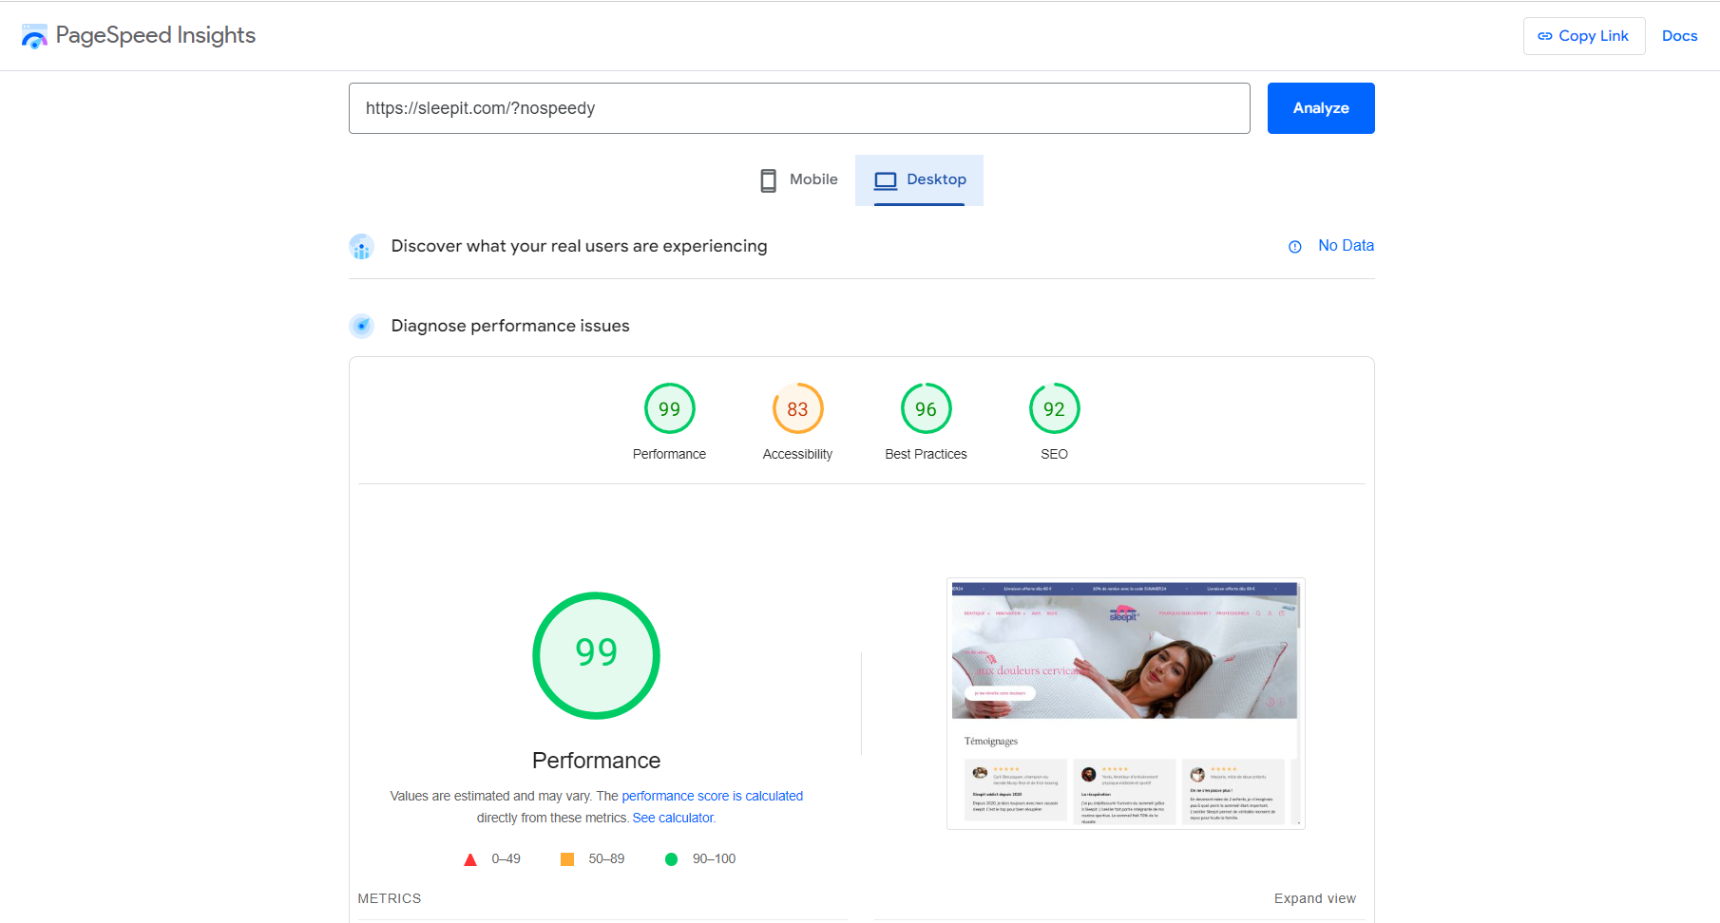Click the Diagnose performance issues heading
Screen dimensions: 1720x923
coord(510,327)
